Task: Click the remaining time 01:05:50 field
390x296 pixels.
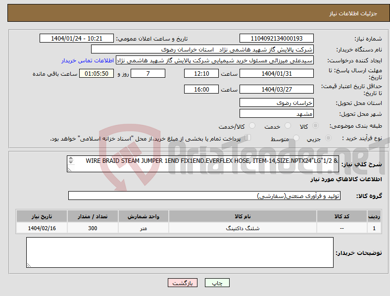Action: pos(97,73)
